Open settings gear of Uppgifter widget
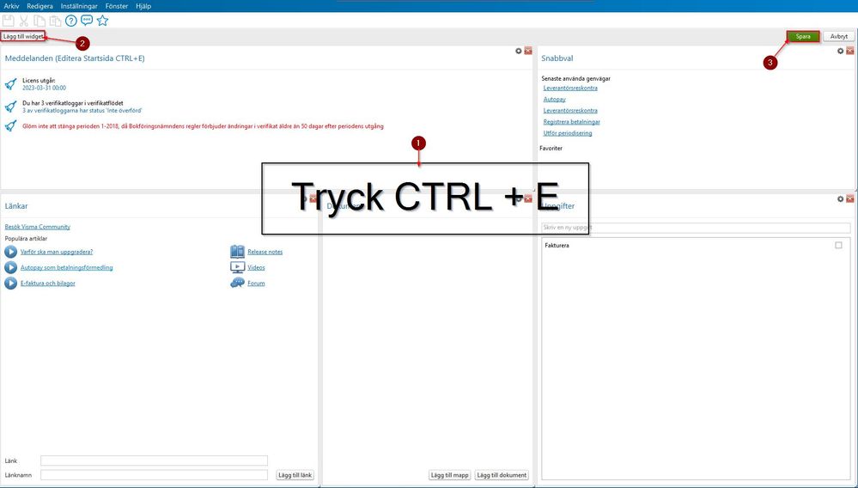 [841, 199]
